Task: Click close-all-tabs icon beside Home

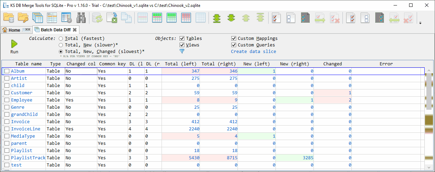Action: (26, 30)
